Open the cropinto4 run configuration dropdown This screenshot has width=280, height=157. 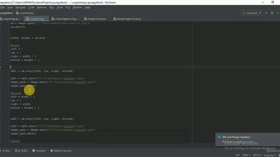coord(252,13)
